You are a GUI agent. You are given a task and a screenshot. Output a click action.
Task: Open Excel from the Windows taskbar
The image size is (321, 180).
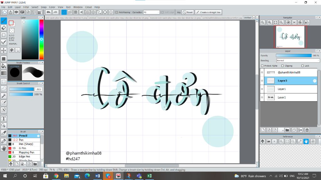pyautogui.click(x=150, y=176)
